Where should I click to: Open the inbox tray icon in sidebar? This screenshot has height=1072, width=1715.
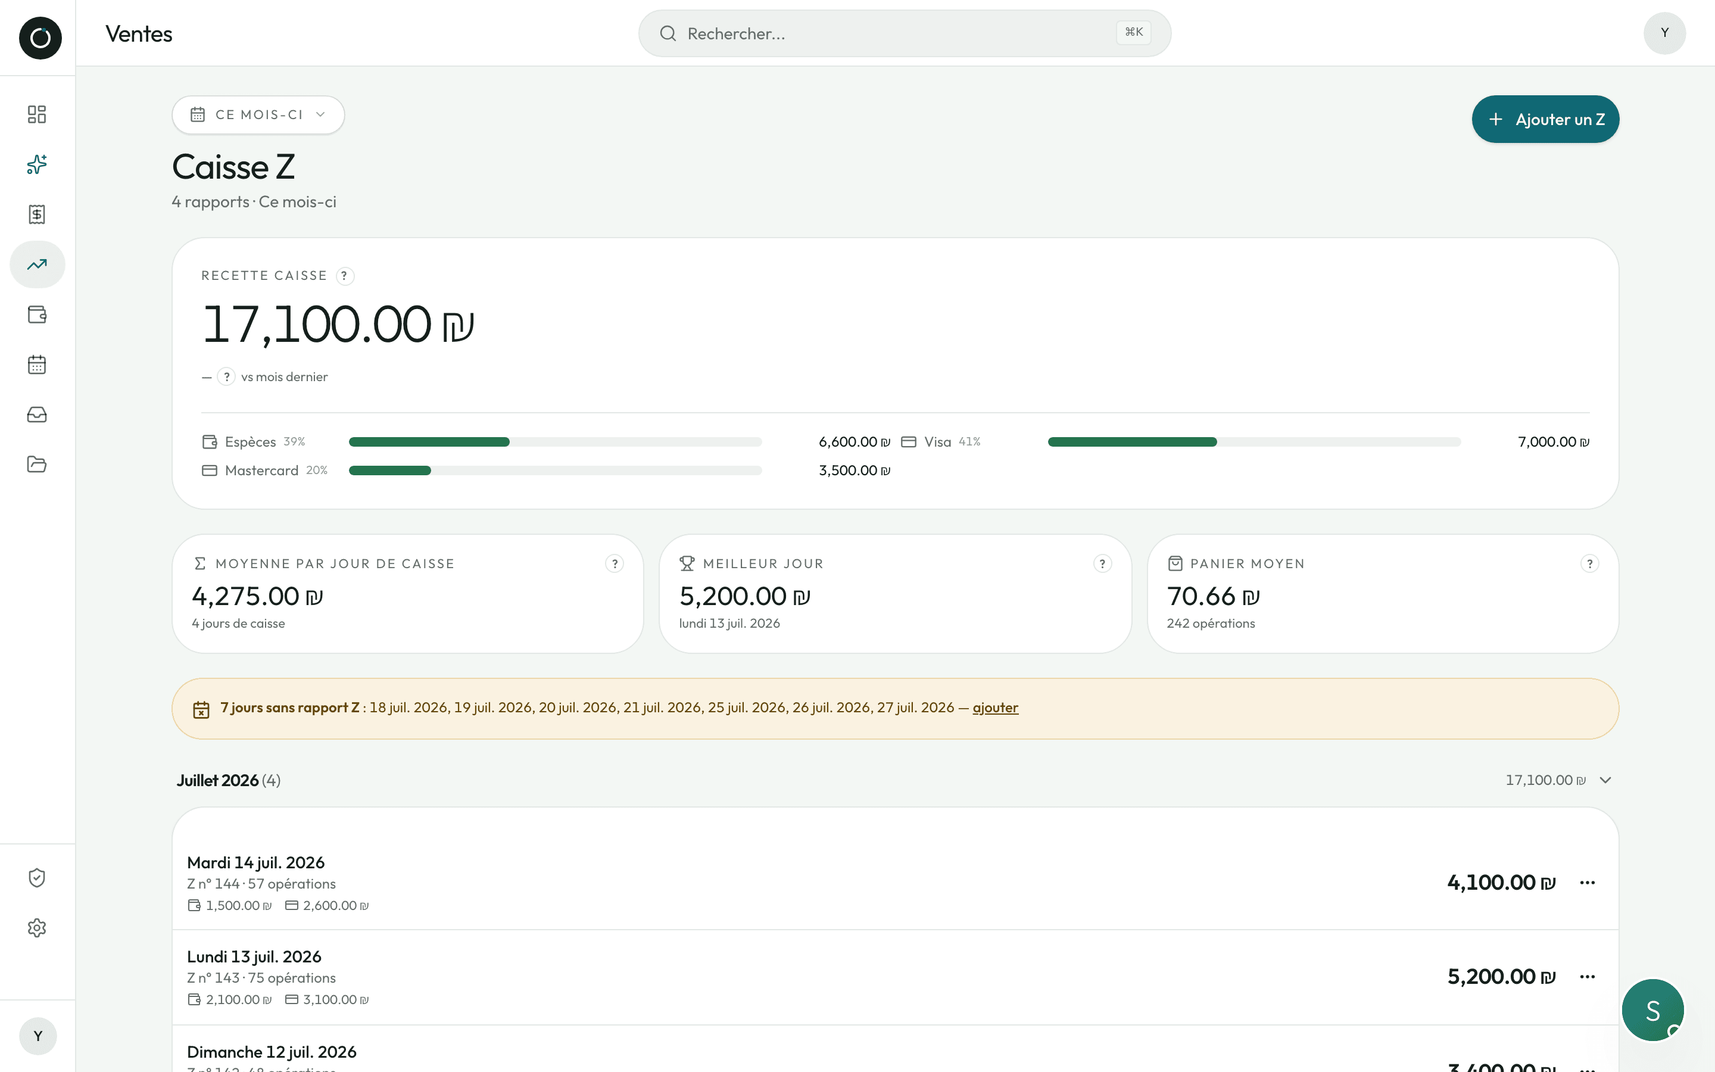[x=37, y=415]
